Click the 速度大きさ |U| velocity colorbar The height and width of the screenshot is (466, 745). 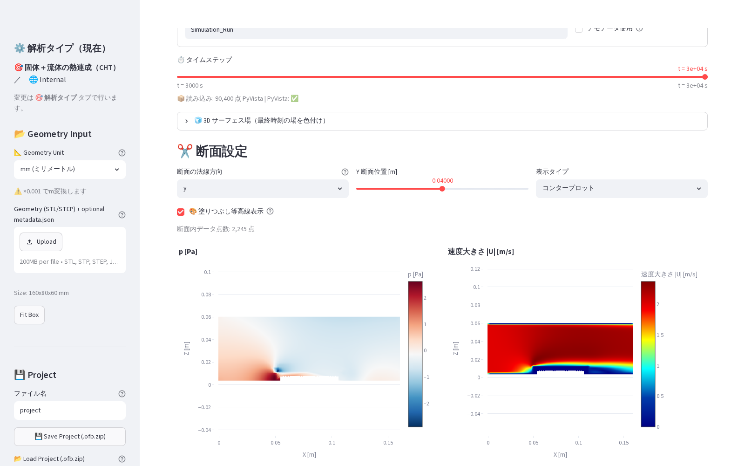(648, 354)
